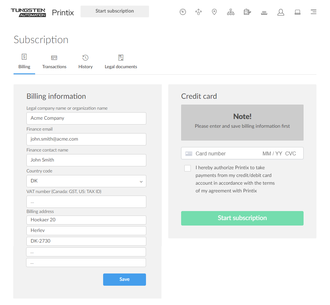Click the green Start subscription button
The height and width of the screenshot is (305, 330).
click(x=242, y=218)
